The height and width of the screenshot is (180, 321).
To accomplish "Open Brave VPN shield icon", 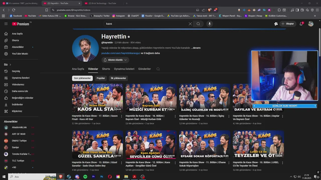I will coord(312,10).
